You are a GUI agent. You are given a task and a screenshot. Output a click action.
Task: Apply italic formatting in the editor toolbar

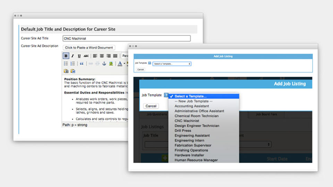tap(72, 56)
